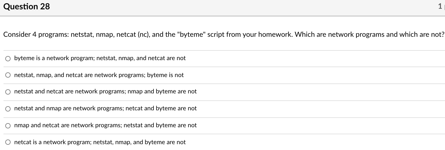Click the word 'netstat' in the question prompt
This screenshot has height=150, width=445.
(x=82, y=35)
